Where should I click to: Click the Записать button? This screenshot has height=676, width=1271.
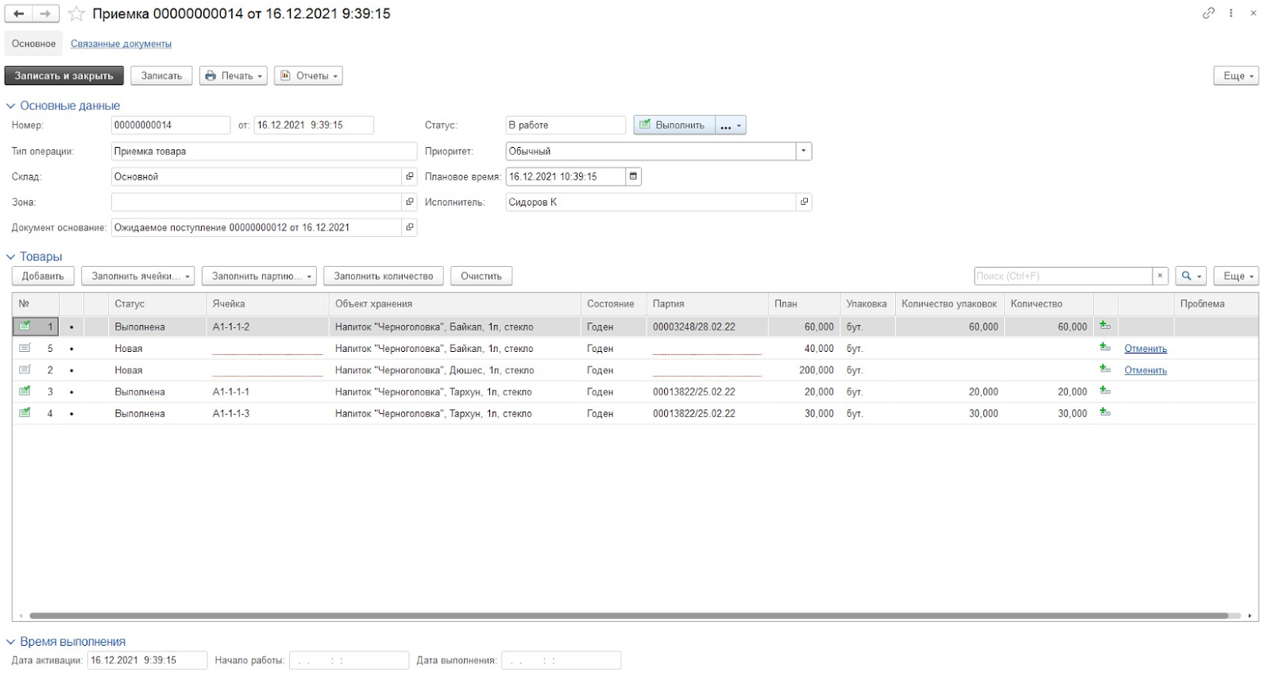[x=161, y=75]
